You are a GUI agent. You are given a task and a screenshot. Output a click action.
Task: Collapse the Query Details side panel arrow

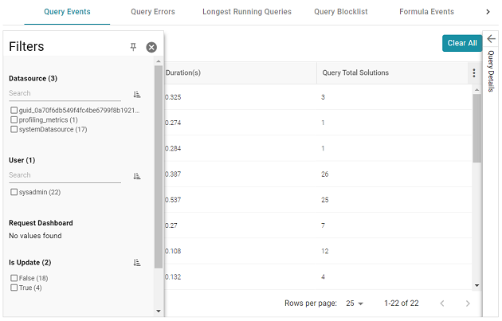491,39
